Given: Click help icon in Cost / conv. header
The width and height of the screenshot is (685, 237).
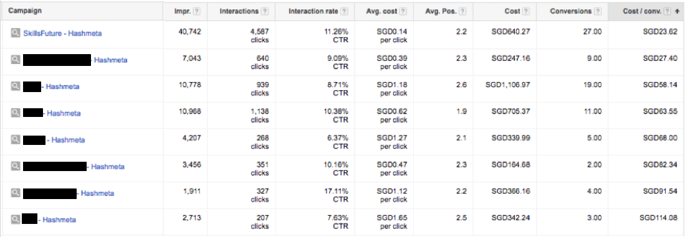Looking at the screenshot, I should tap(667, 11).
